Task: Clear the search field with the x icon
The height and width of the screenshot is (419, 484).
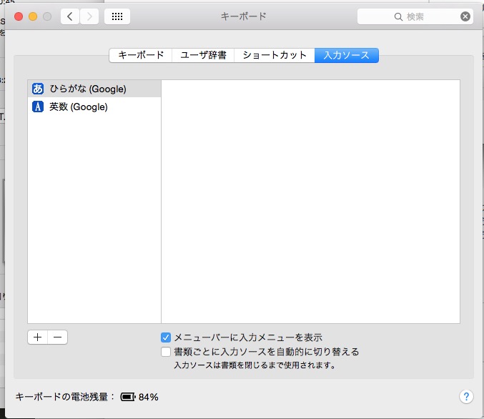Action: click(465, 16)
